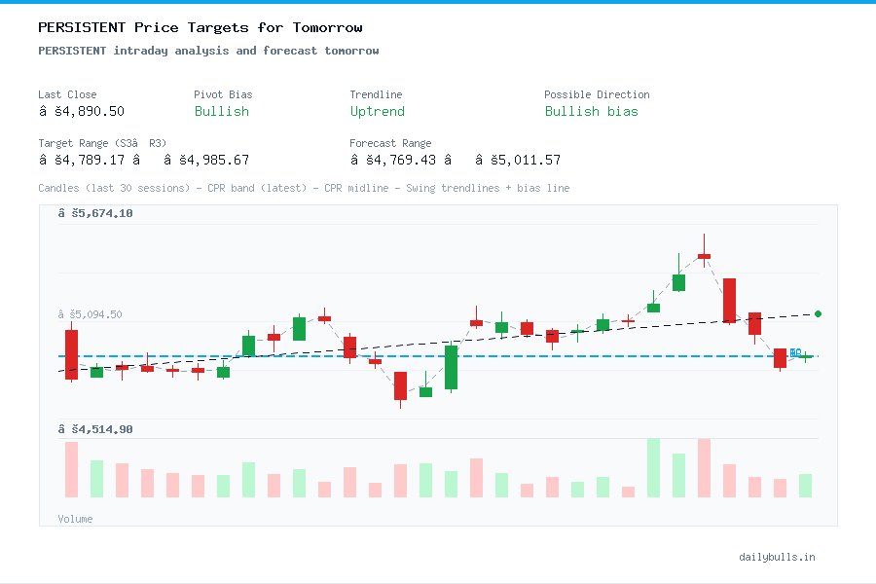Select the "Last Close" label
The image size is (876, 584).
point(67,94)
